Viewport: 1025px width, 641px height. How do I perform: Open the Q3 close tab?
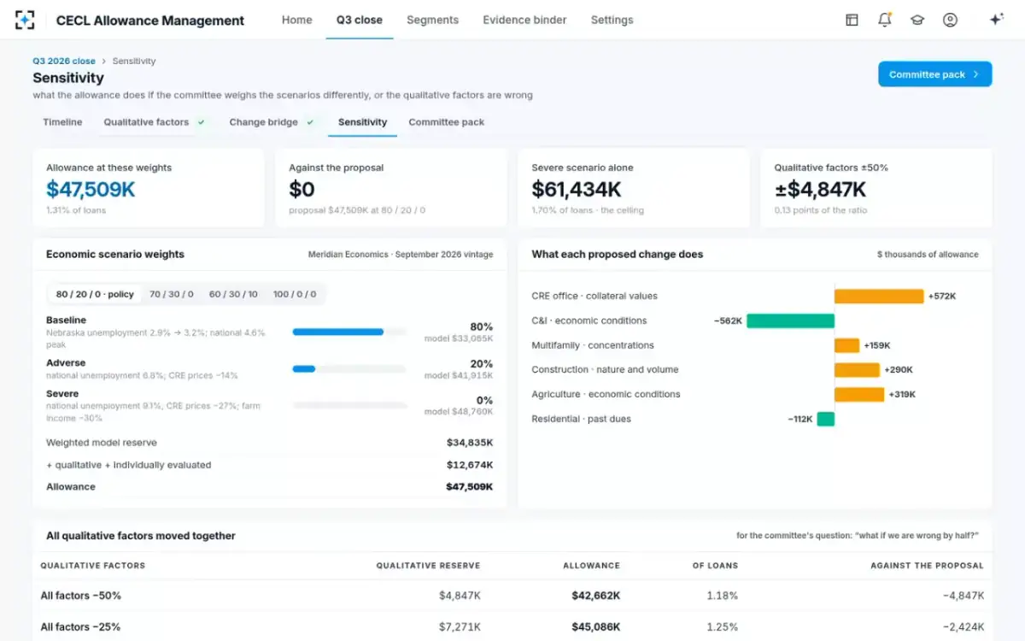(360, 20)
